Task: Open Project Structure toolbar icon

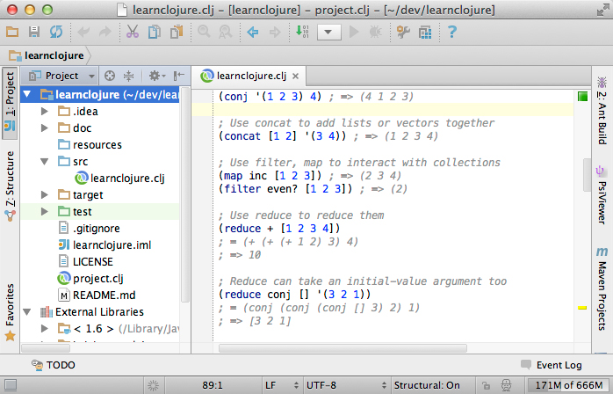Action: pos(425,33)
